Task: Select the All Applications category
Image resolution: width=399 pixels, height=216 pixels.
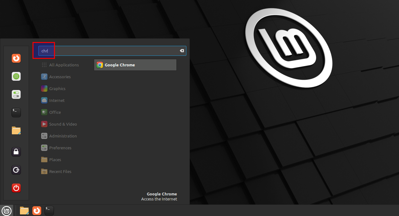Action: click(x=64, y=65)
